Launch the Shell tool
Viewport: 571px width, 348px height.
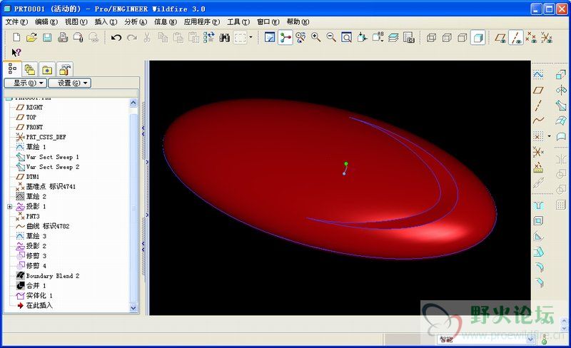[x=538, y=221]
